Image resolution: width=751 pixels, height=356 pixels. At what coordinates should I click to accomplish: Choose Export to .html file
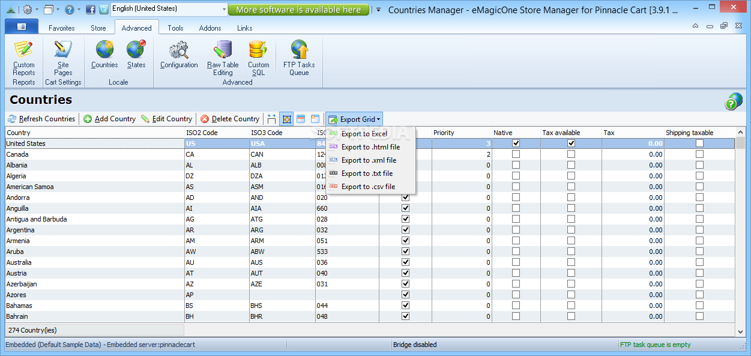click(x=370, y=147)
